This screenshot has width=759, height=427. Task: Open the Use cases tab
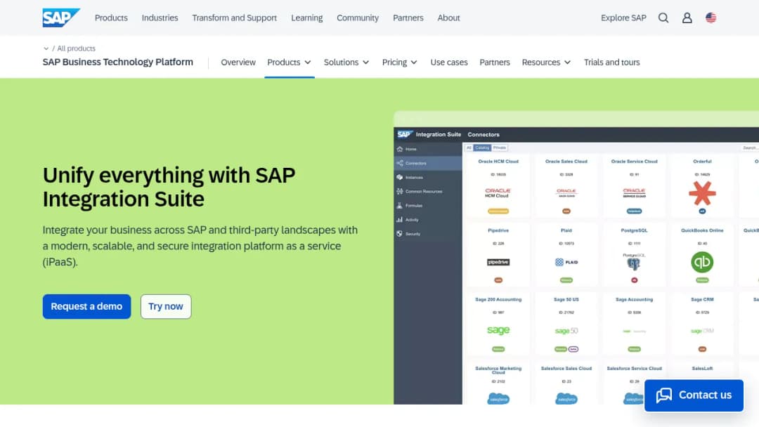click(448, 63)
